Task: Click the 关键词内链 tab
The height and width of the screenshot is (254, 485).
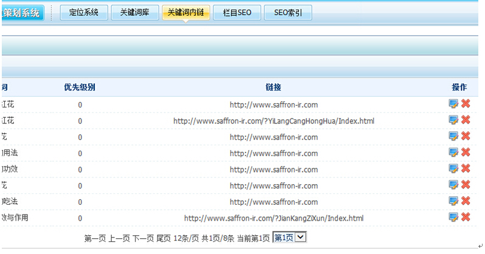Action: 185,12
